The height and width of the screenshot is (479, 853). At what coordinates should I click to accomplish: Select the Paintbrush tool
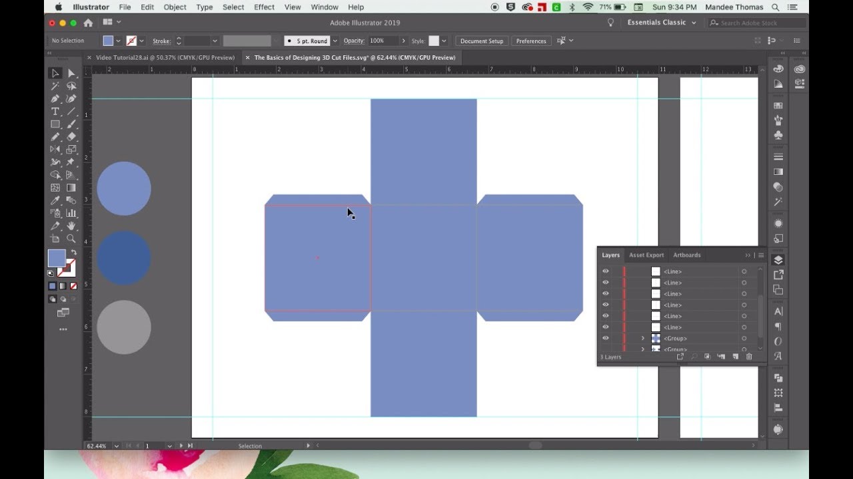coord(71,124)
